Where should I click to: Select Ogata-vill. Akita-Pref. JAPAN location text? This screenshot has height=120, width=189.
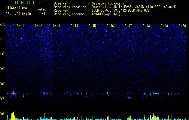[134, 7]
